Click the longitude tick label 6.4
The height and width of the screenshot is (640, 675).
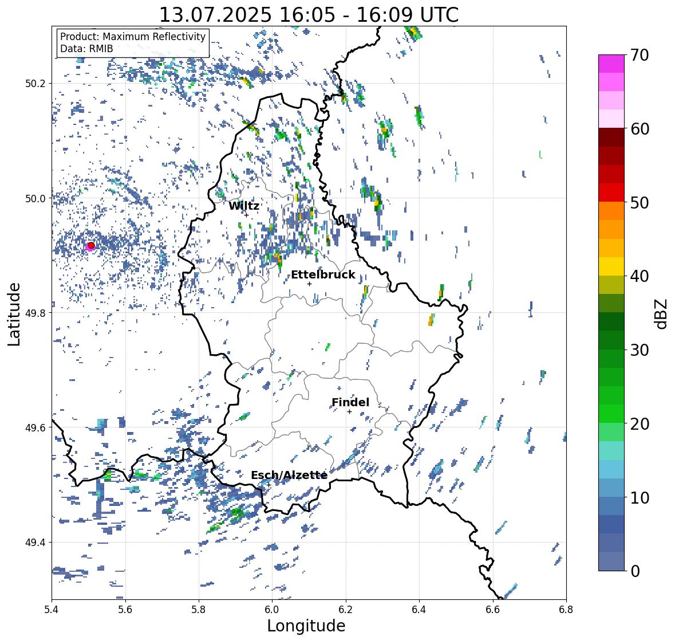(419, 610)
